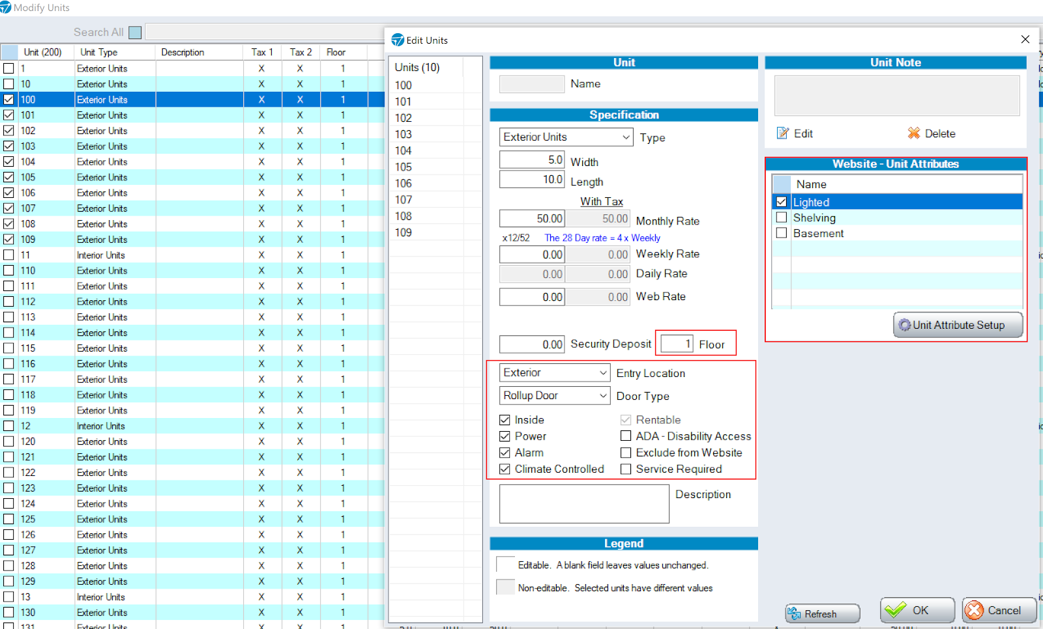Screen dimensions: 1043x629
Task: Click 'The 28 Day rate = 4 x Weekly' text
Action: [602, 238]
